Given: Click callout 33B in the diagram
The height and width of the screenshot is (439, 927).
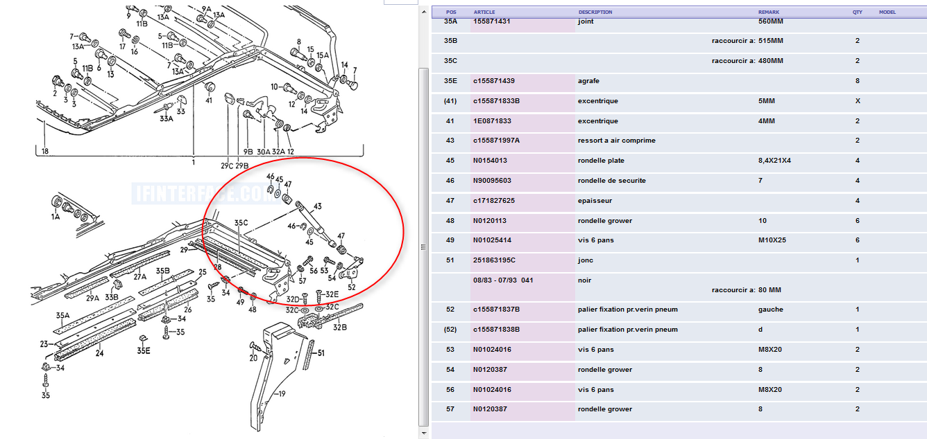Looking at the screenshot, I should 112,297.
